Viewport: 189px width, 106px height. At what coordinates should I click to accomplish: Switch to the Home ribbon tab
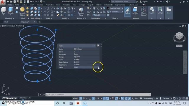pyautogui.click(x=10, y=5)
